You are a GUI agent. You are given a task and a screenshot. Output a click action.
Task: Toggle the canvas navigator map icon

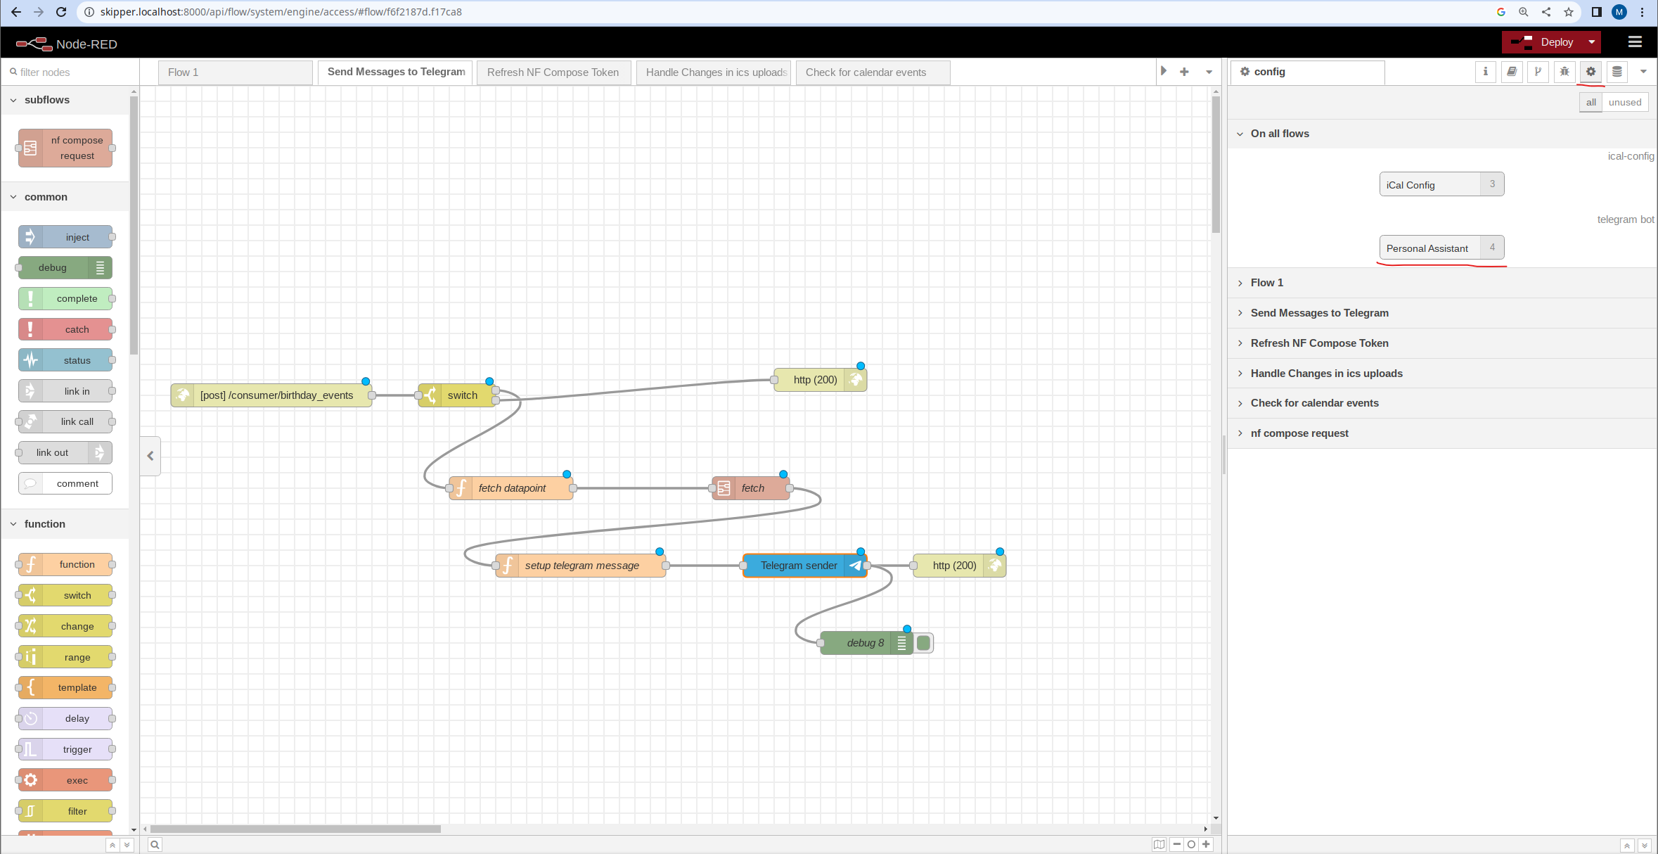tap(1159, 844)
